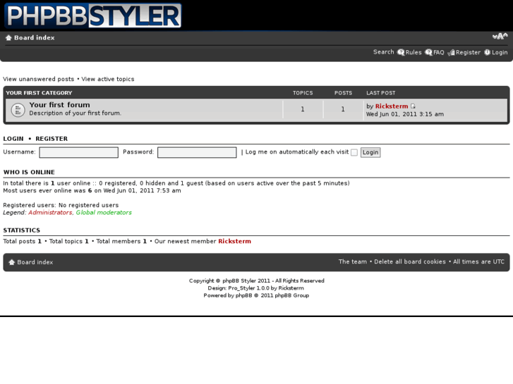Open the Search link in the top navigation
Image resolution: width=513 pixels, height=384 pixels.
pos(383,52)
